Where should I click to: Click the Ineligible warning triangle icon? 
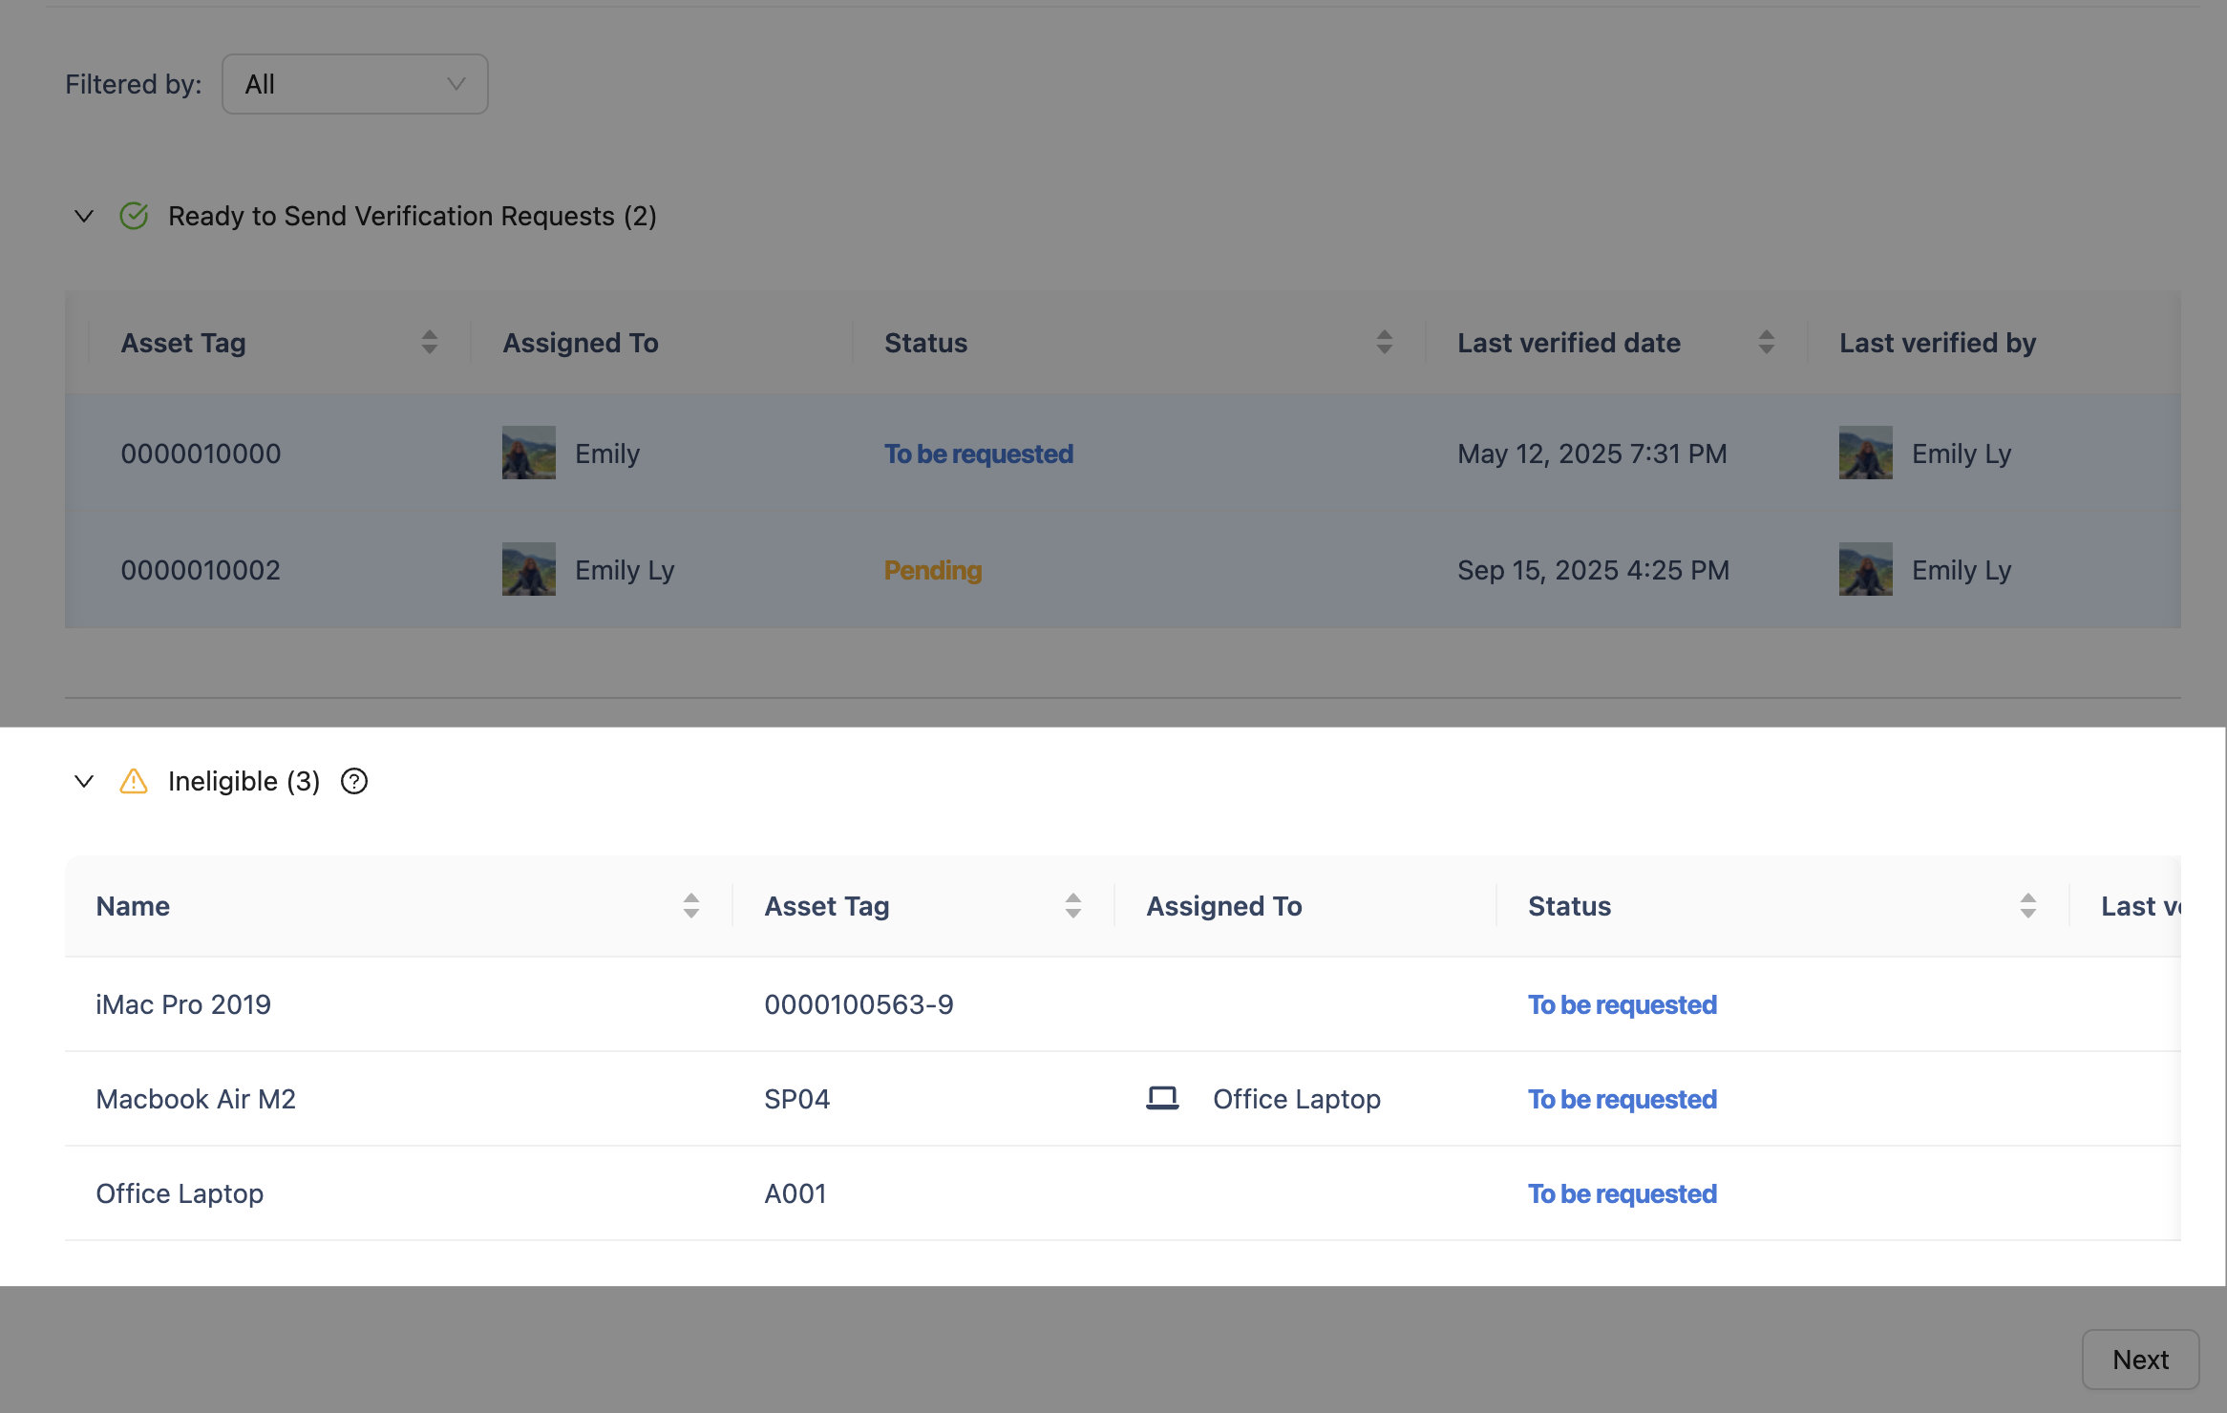point(134,781)
